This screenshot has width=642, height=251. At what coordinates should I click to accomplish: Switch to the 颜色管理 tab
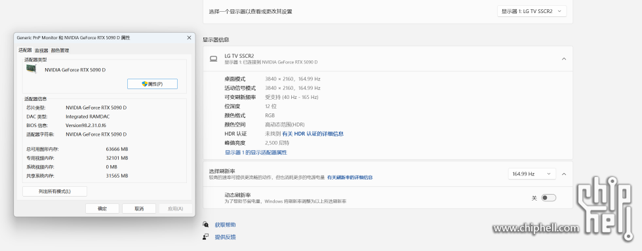[60, 50]
